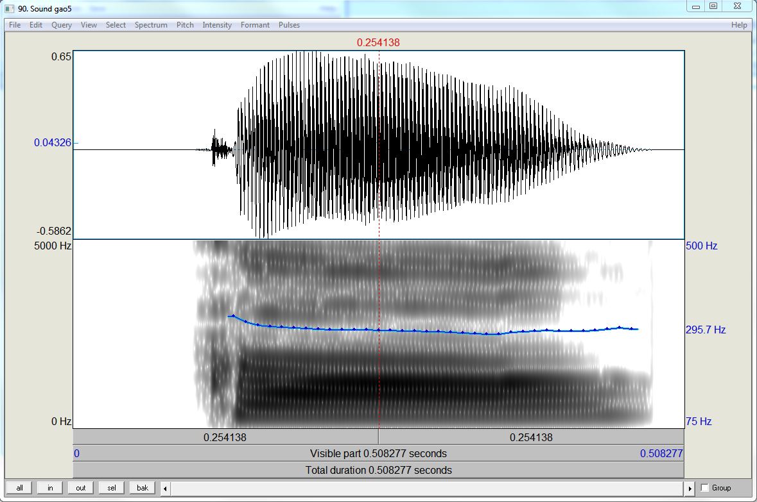This screenshot has width=757, height=502.
Task: Play the right 0.254138 segment bar
Action: [x=531, y=437]
